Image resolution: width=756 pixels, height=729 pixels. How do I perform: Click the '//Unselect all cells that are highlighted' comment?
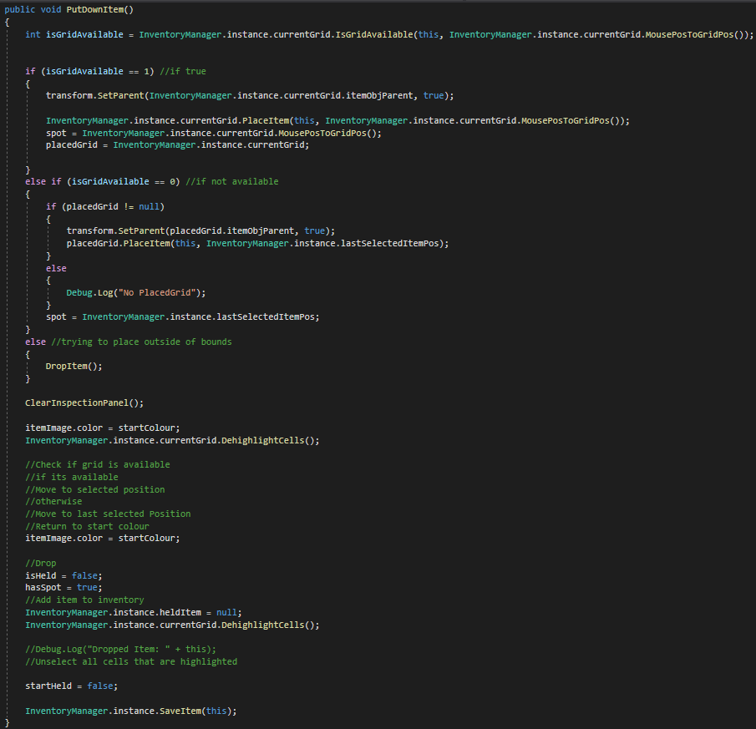point(131,662)
